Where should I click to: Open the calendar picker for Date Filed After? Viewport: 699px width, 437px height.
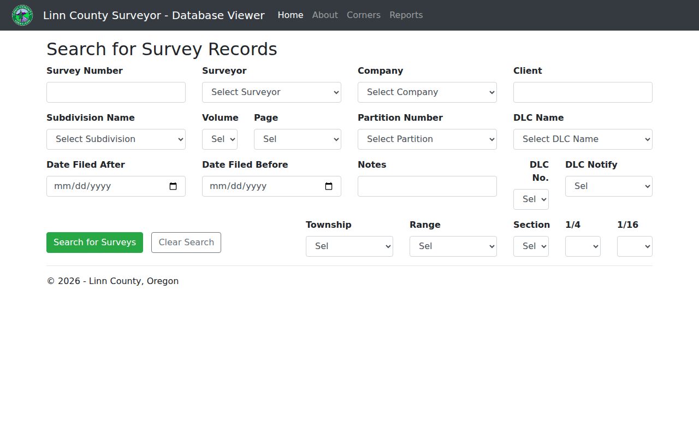(173, 186)
